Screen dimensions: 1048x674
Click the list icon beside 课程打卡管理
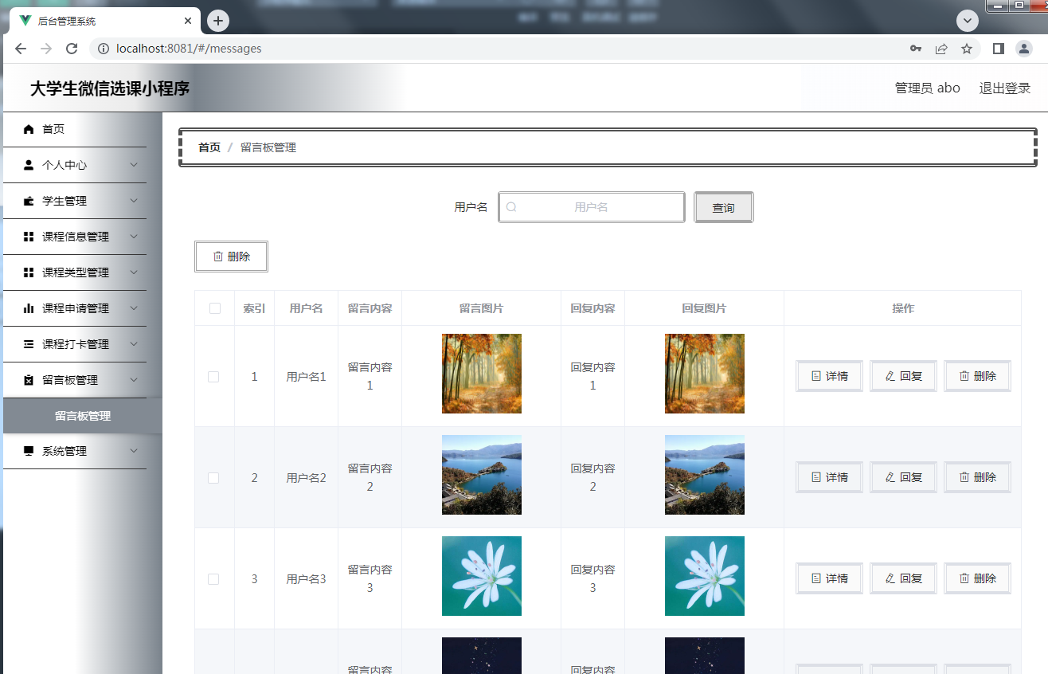29,344
